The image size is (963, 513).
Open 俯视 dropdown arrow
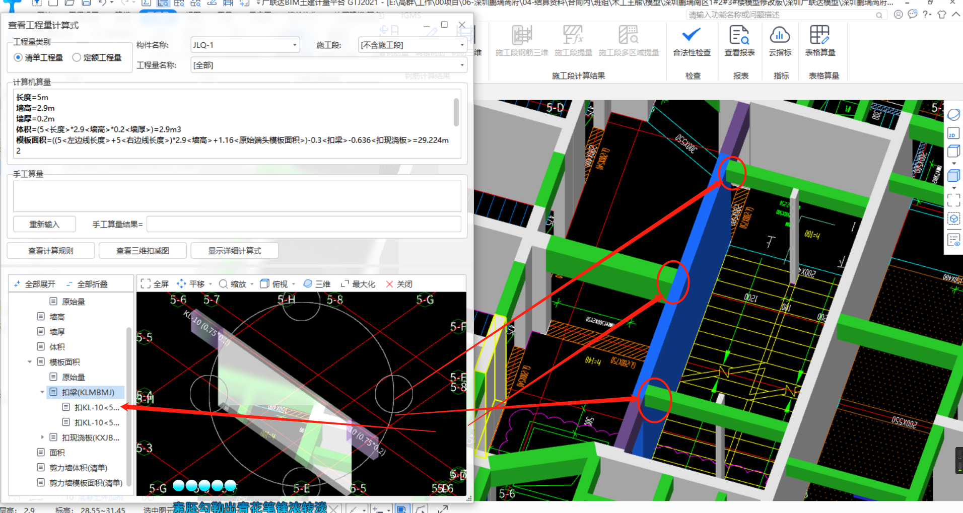[x=294, y=284]
